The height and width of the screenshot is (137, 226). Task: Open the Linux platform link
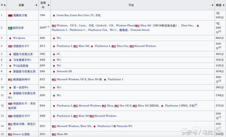(82, 25)
